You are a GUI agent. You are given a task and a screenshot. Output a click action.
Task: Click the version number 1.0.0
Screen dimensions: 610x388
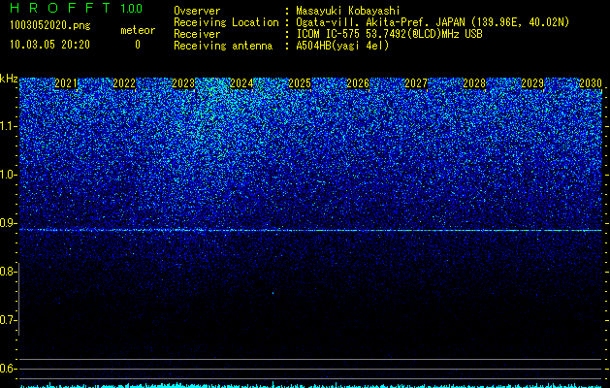(132, 9)
